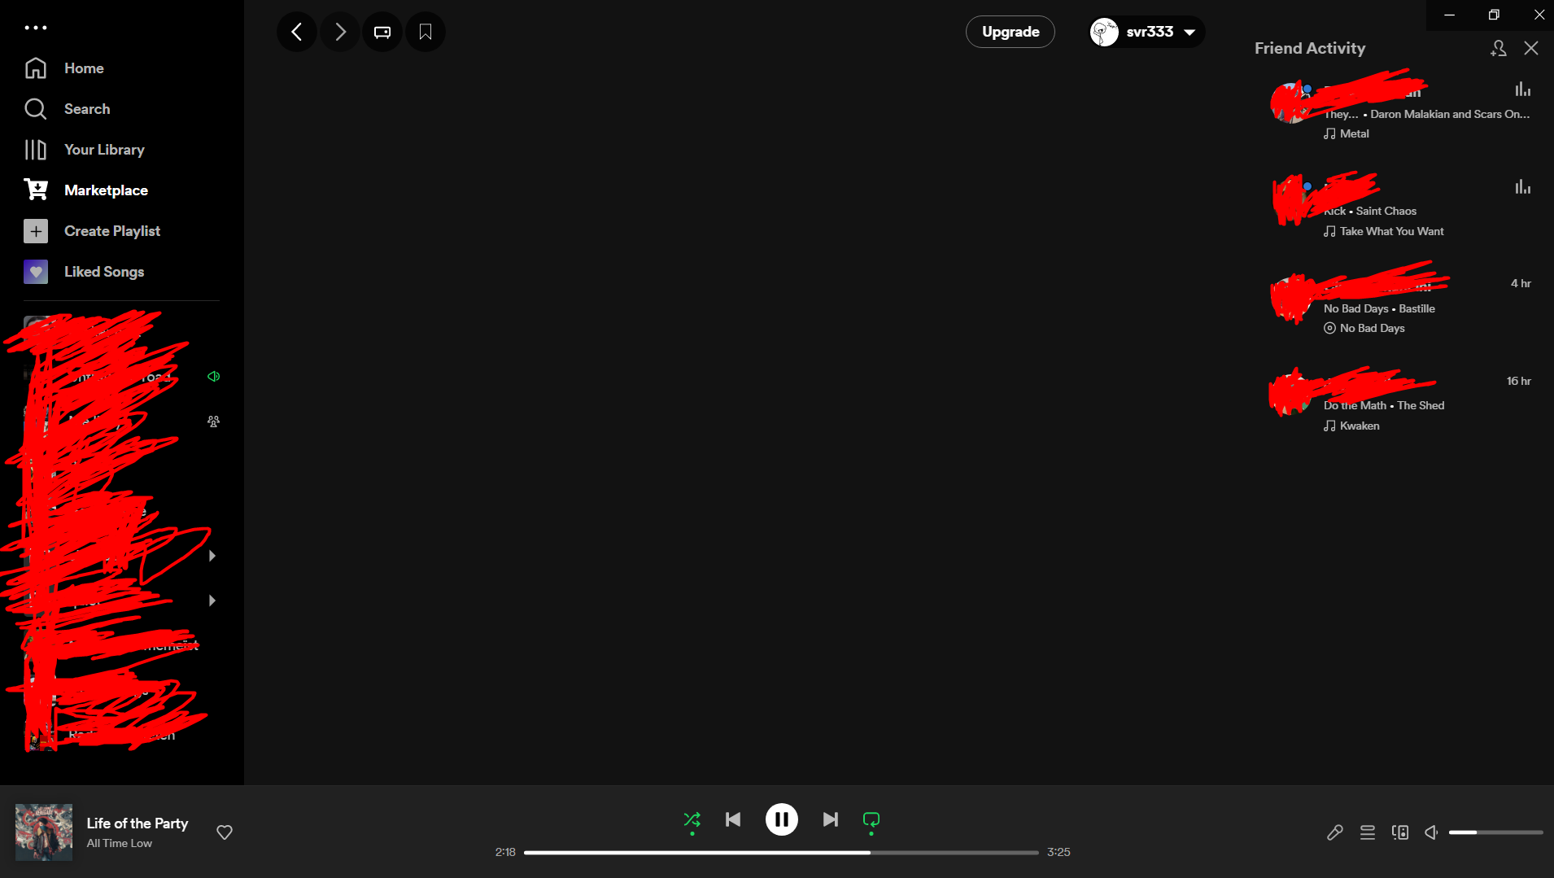Go to the Marketplace

click(108, 190)
